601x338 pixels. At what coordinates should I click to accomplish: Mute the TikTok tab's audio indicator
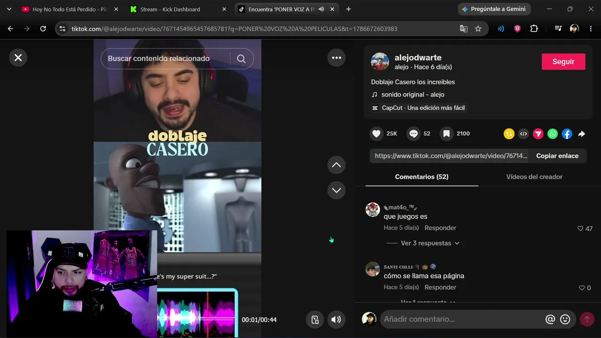coord(321,9)
